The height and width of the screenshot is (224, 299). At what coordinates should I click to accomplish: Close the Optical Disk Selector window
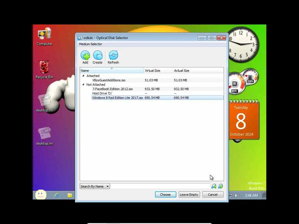tap(221, 38)
